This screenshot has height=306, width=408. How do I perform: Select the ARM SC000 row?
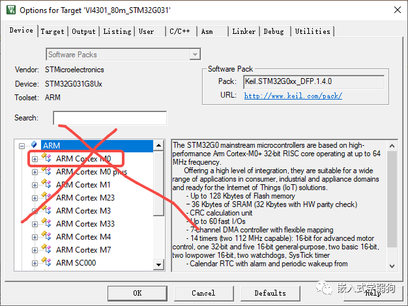[76, 262]
